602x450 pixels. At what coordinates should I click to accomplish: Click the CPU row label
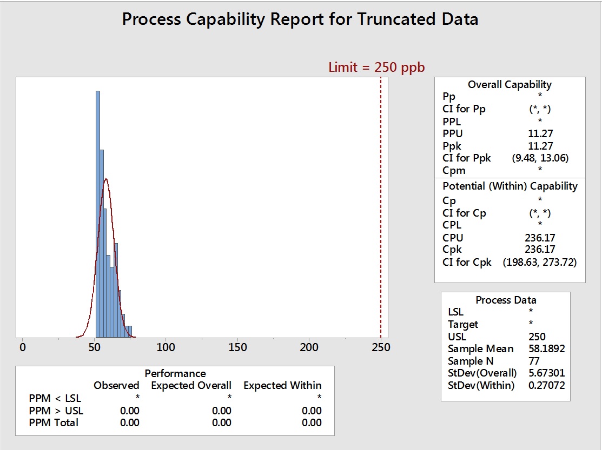[453, 238]
